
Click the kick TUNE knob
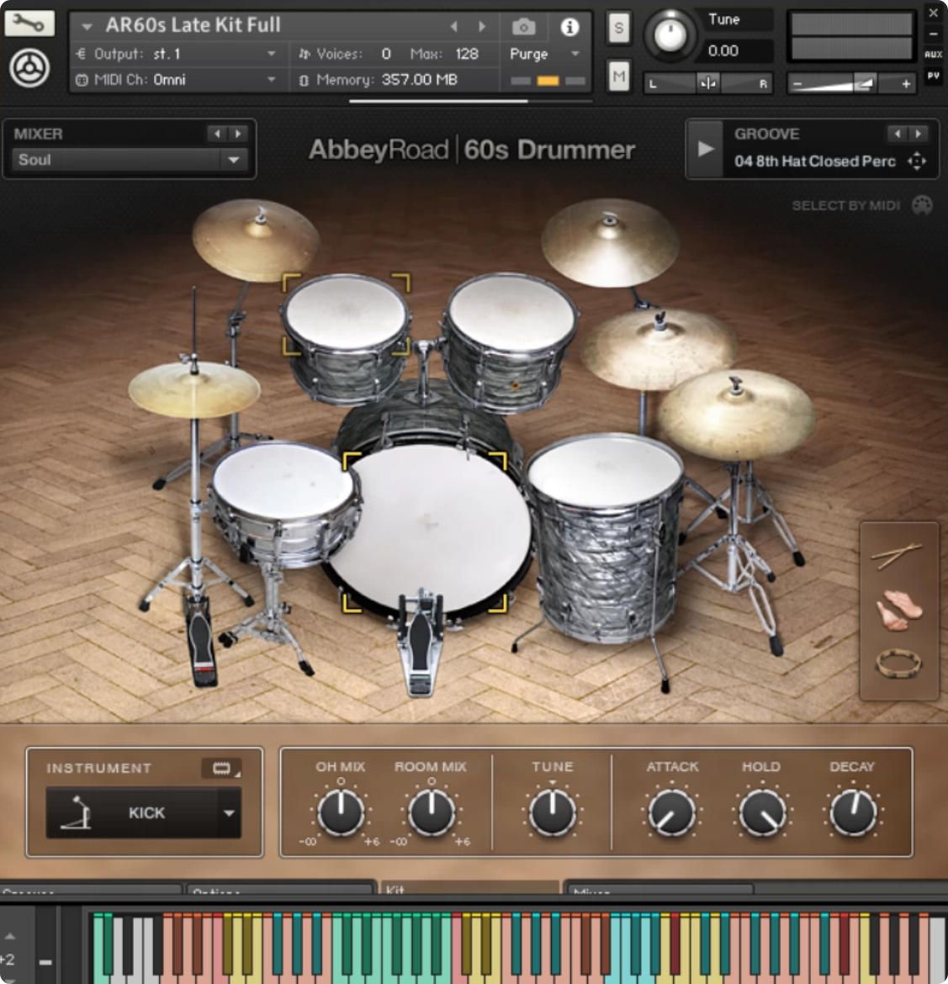coord(552,812)
